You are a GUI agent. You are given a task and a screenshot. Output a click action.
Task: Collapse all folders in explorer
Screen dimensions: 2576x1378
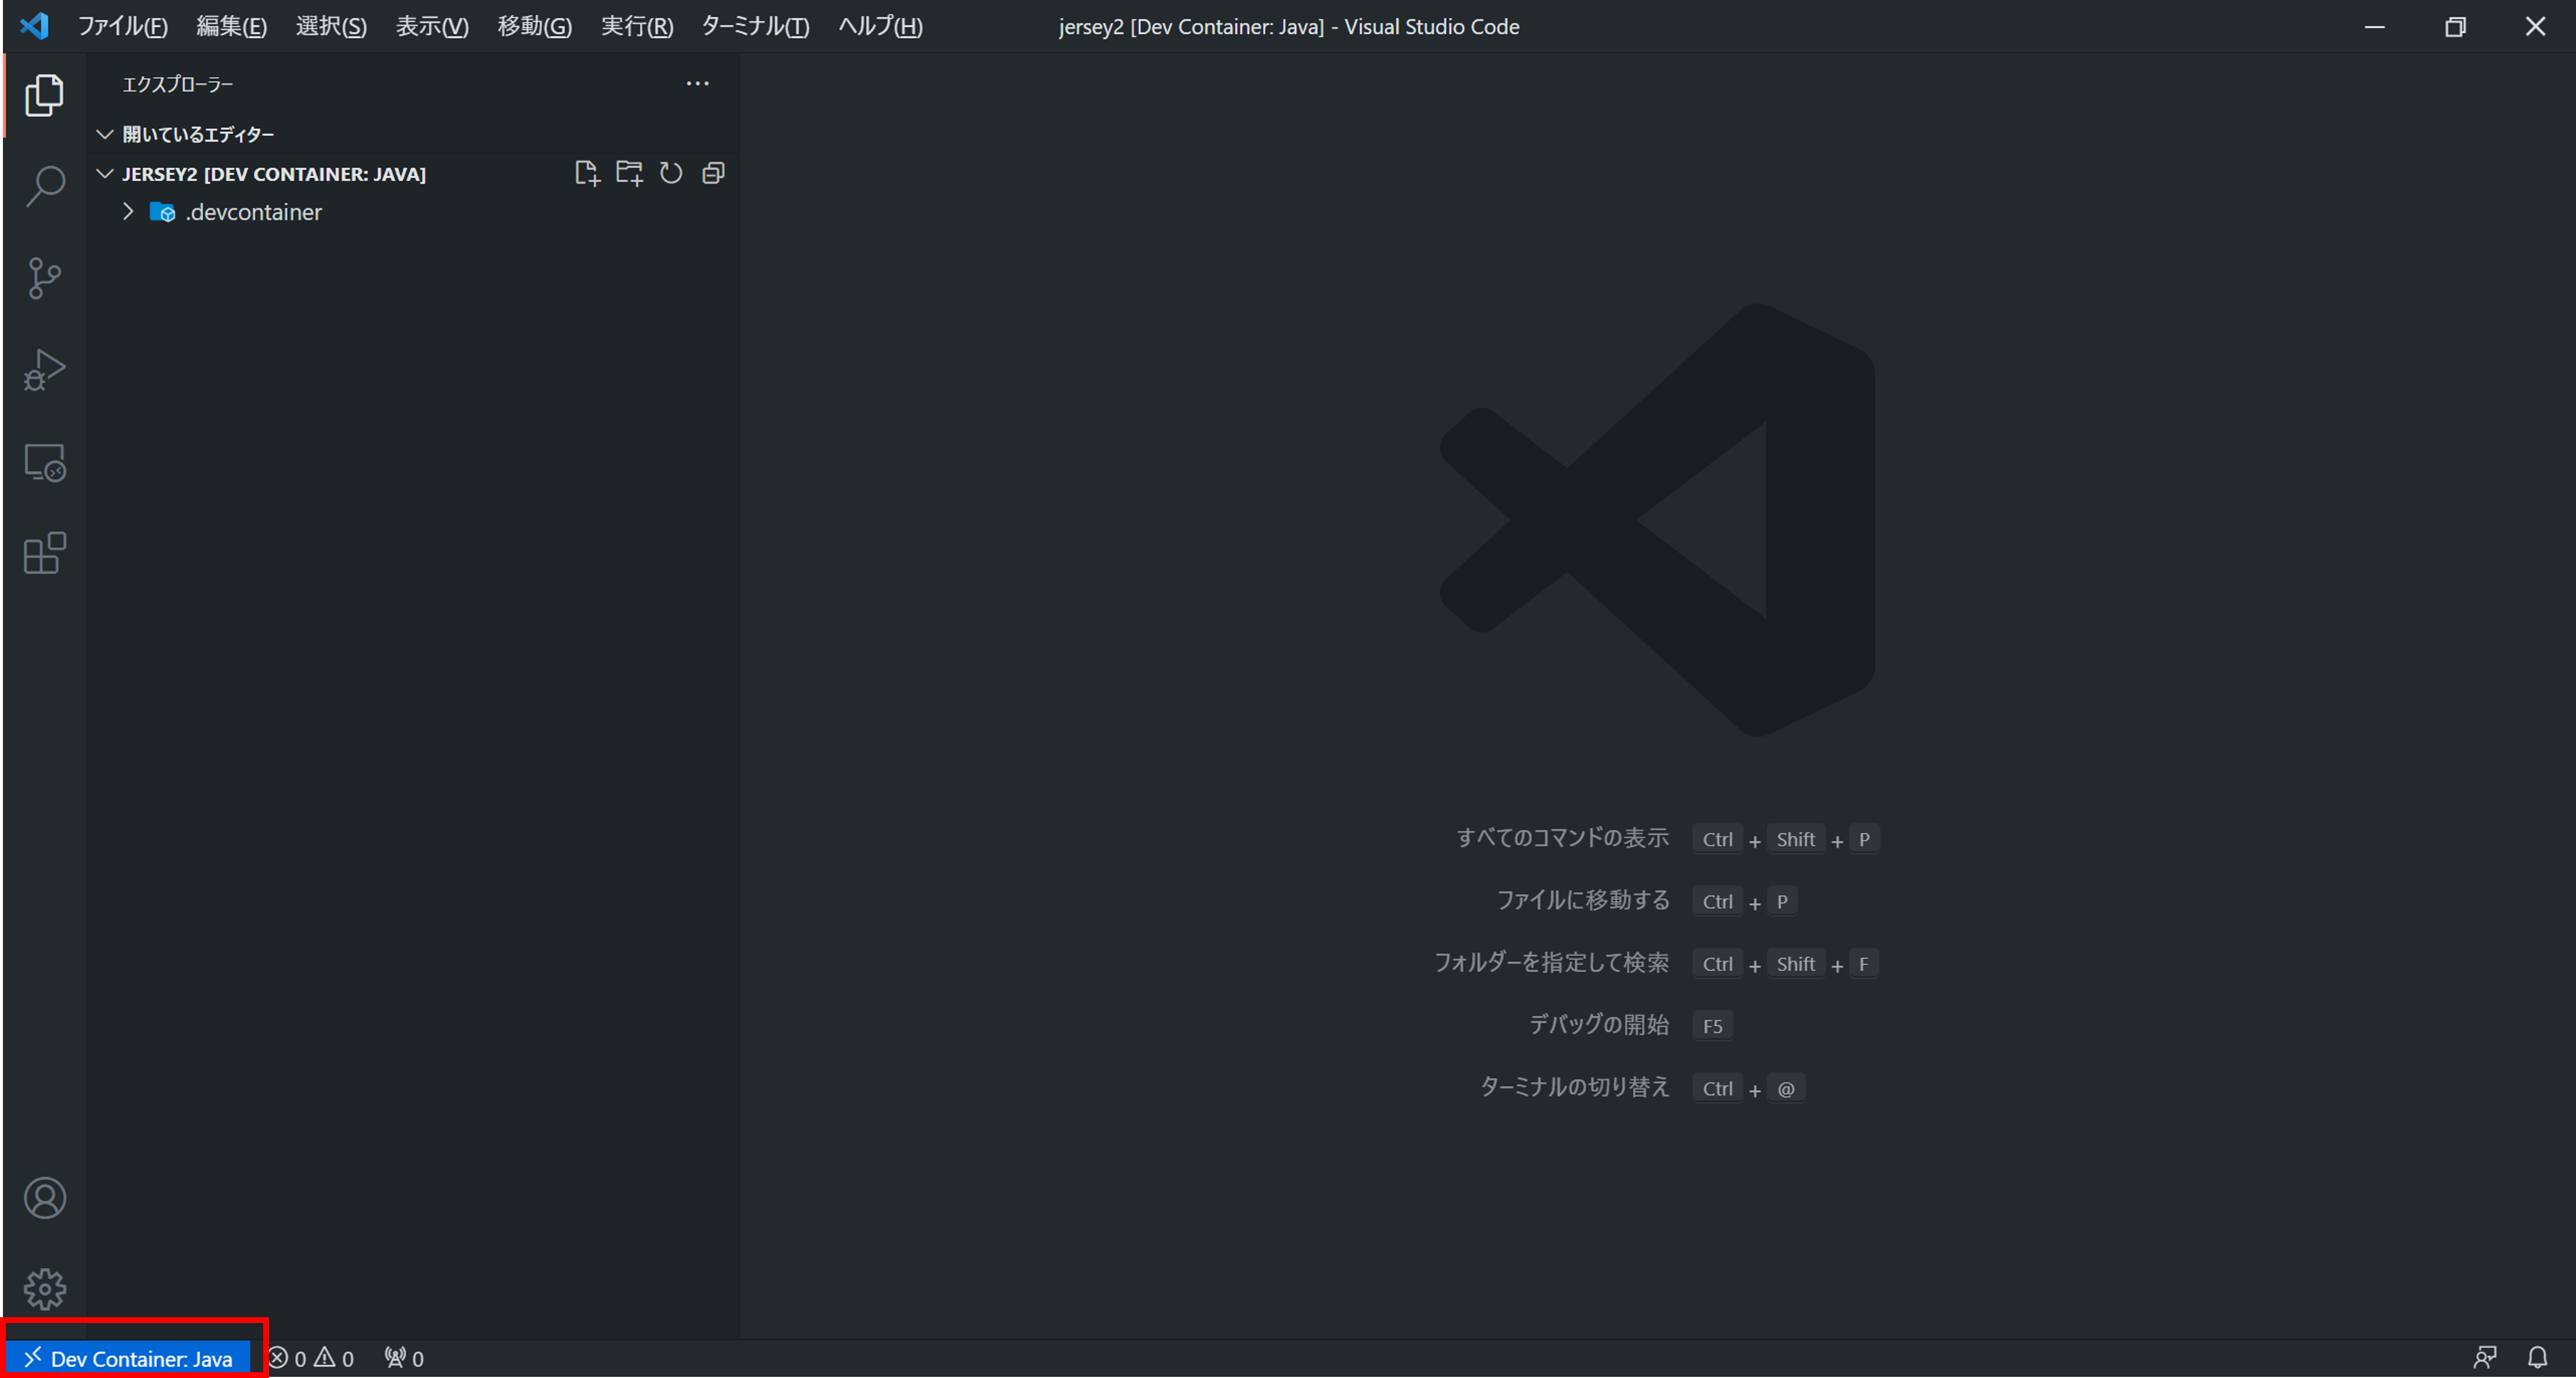coord(713,173)
